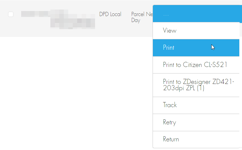Click the Parcel Next Day service text
Viewport: 242px width, 150px height.
point(142,17)
